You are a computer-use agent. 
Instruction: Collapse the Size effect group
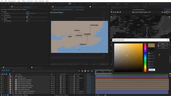[1, 11]
